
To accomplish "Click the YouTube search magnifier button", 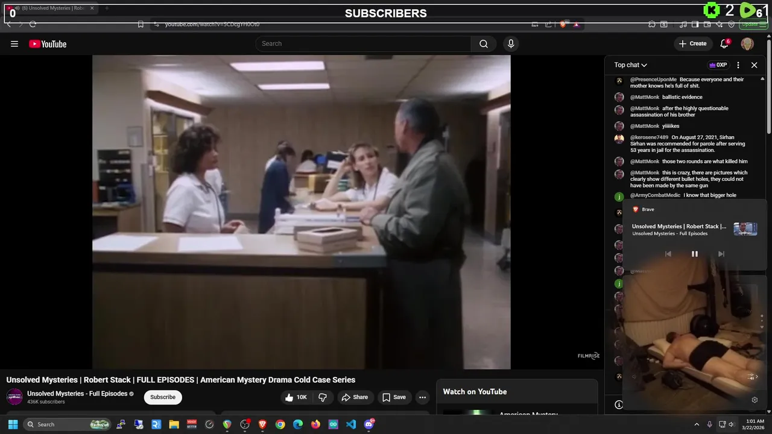I will [x=484, y=43].
